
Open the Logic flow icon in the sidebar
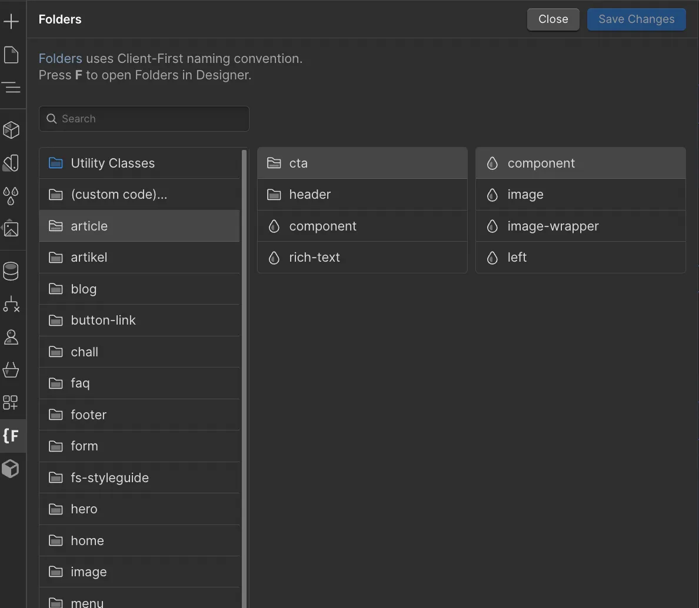click(x=12, y=304)
